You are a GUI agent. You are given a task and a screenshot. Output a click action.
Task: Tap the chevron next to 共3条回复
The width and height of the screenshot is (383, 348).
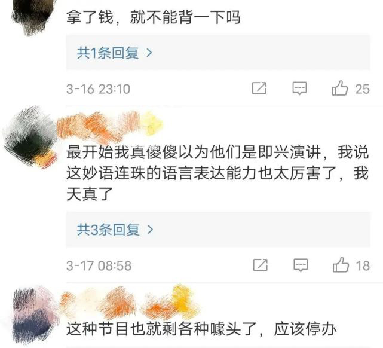tap(151, 230)
